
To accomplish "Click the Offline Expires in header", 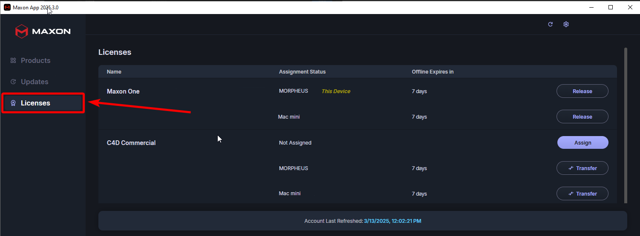I will 432,71.
